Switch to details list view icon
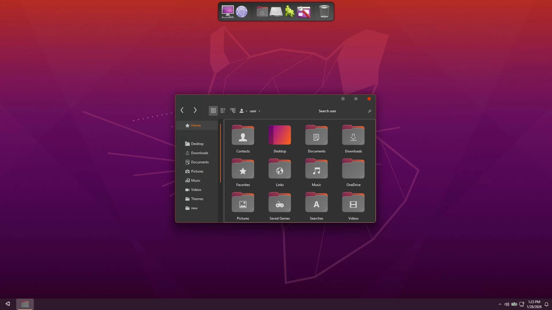The height and width of the screenshot is (310, 552). (x=223, y=111)
